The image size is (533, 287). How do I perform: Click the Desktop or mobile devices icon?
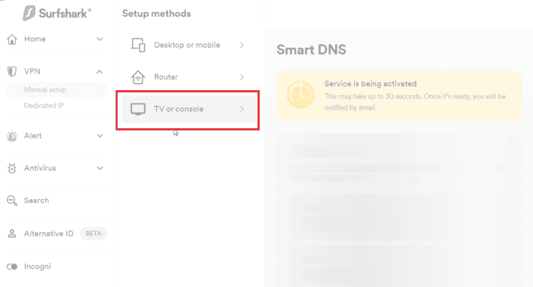click(x=137, y=45)
